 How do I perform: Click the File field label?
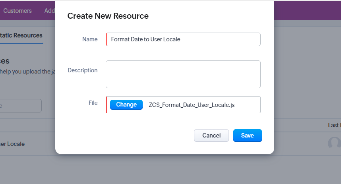click(93, 103)
